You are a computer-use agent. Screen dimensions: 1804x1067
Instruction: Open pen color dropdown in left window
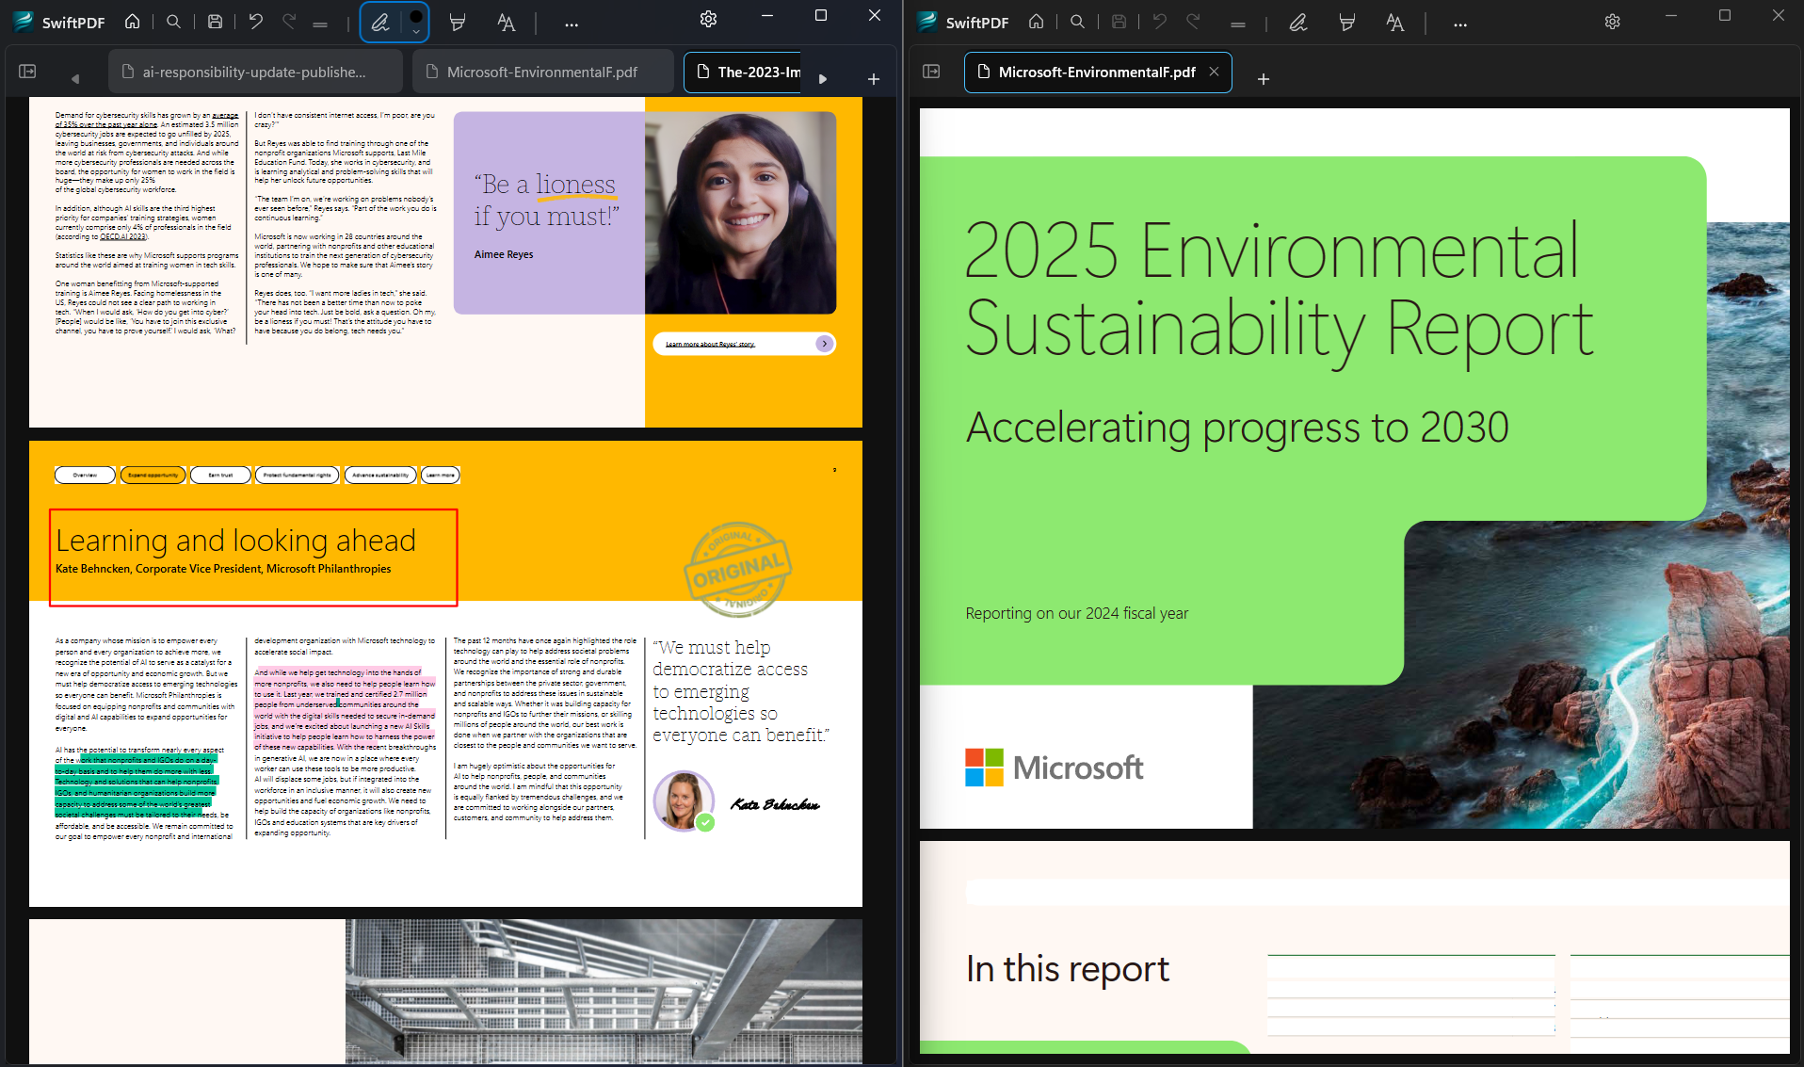click(415, 31)
